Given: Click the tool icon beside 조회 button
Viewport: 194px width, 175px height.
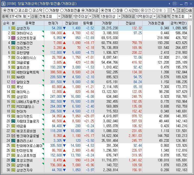Looking at the screenshot, I should coord(174,10).
